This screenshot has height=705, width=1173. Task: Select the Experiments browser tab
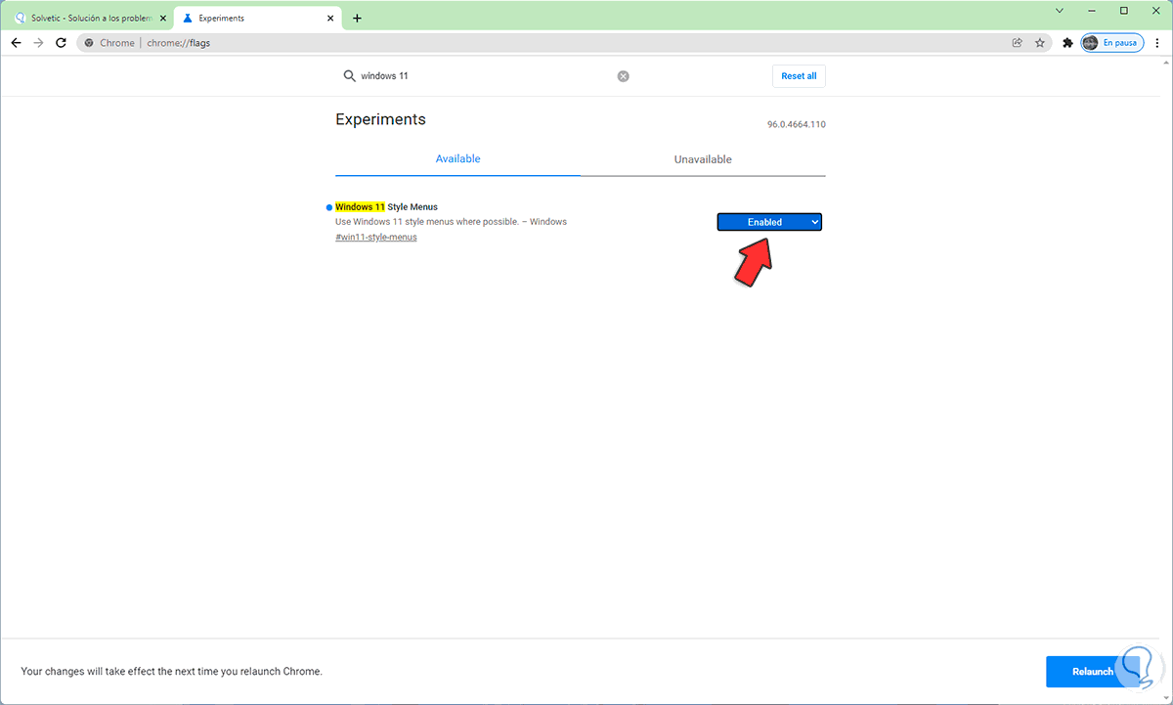[x=259, y=18]
